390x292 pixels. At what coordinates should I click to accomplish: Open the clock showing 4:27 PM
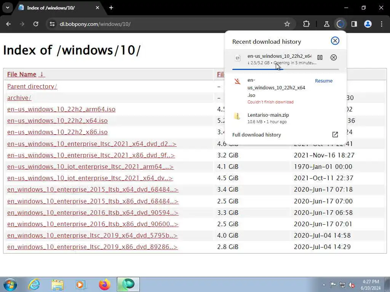click(x=371, y=285)
